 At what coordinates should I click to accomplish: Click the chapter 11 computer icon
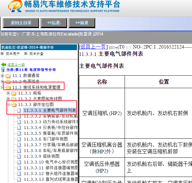[x=3, y=70]
